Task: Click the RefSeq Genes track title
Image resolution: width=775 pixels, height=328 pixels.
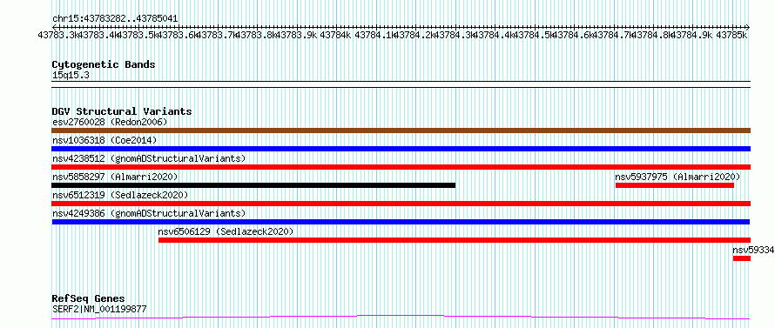Action: coord(88,299)
